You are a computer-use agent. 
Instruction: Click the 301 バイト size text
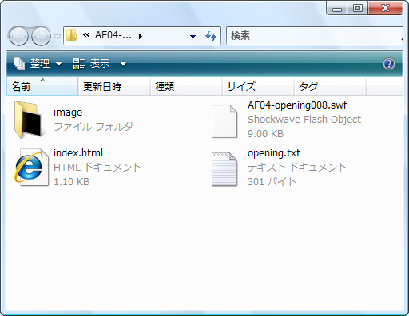(x=272, y=182)
